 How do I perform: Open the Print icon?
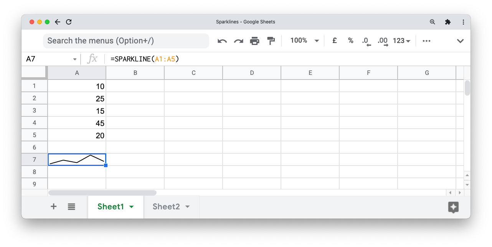(x=255, y=40)
